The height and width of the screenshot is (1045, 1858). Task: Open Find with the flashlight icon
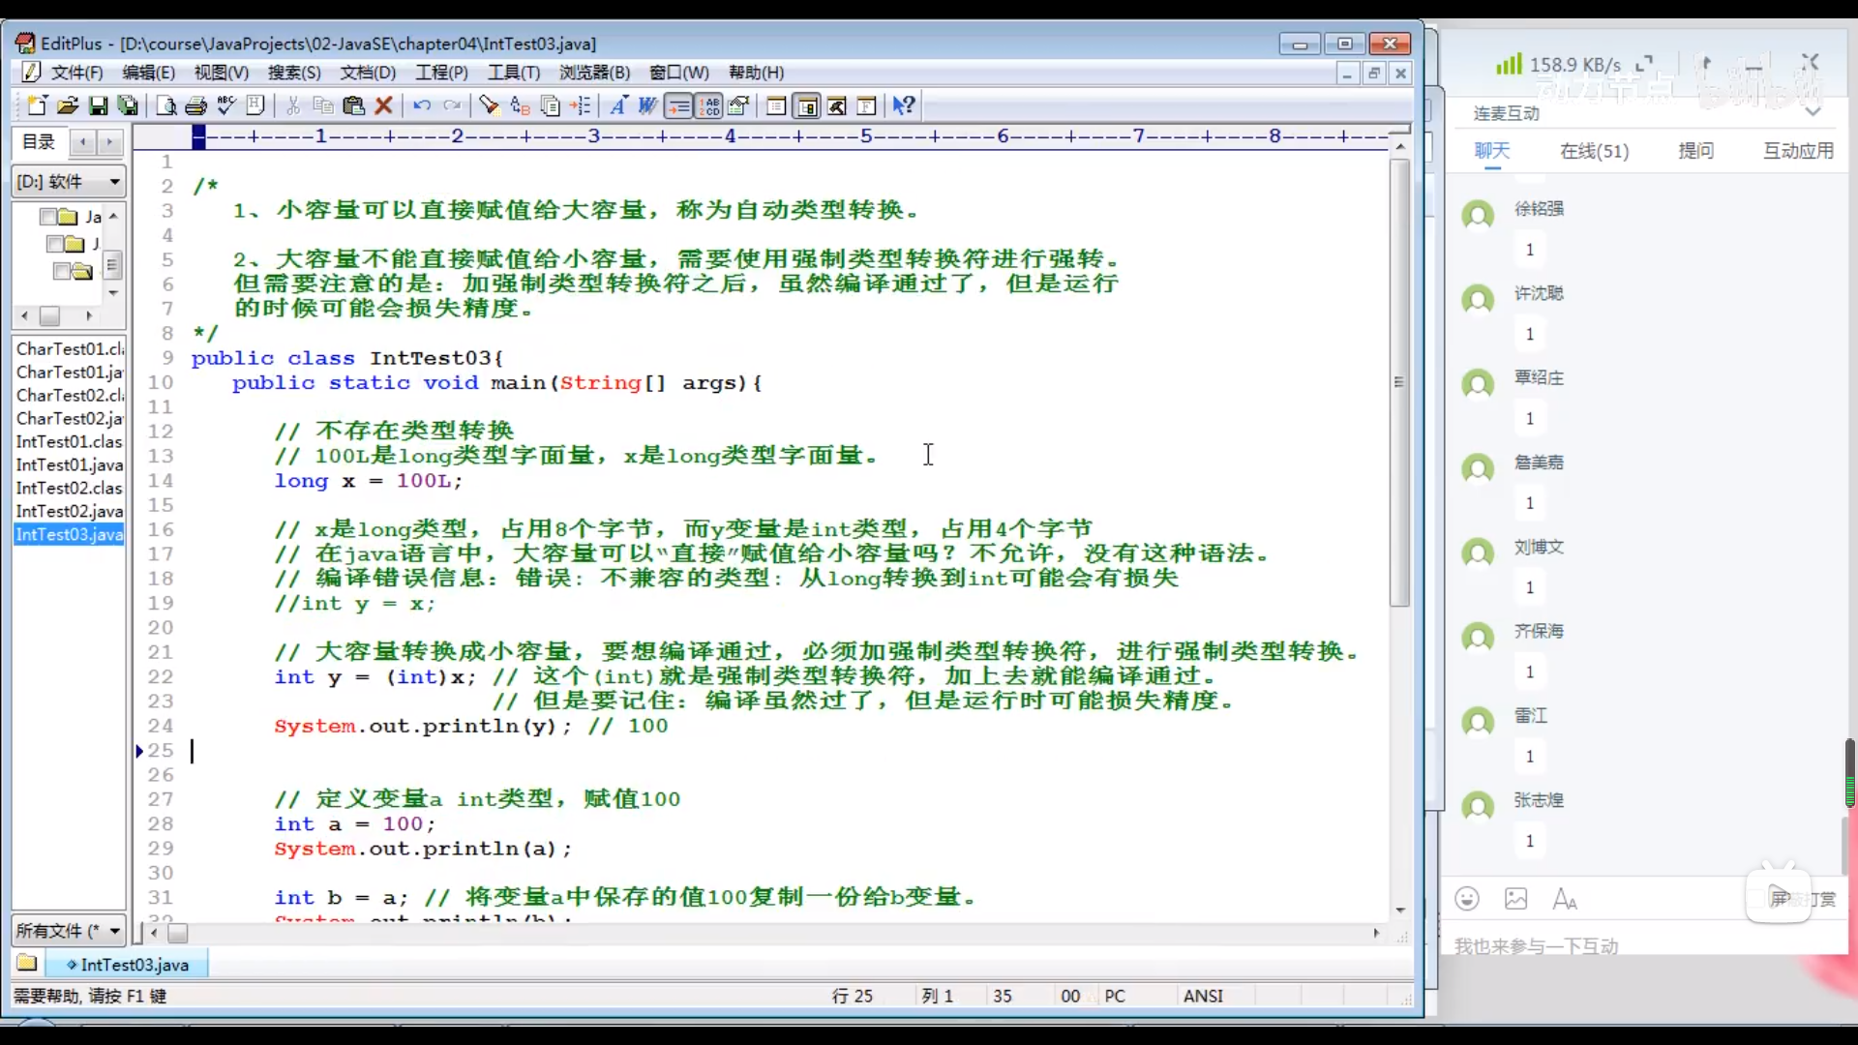[x=489, y=105]
